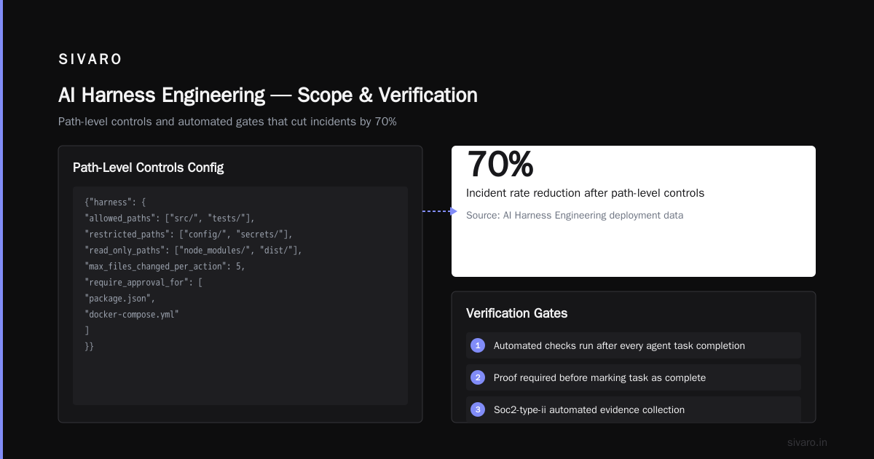Viewport: 874px width, 459px height.
Task: Select the Verification Gates heading
Action: coord(516,313)
